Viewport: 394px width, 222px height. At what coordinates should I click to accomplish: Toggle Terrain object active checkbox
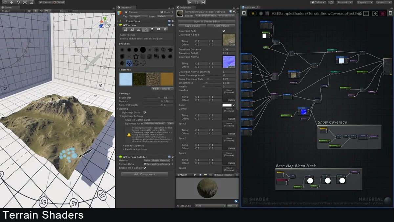point(126,12)
